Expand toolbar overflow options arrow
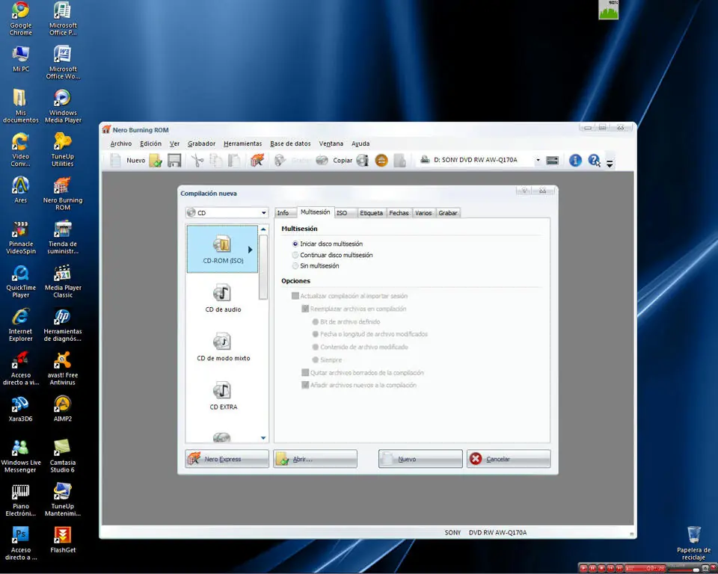The image size is (718, 574). tap(610, 163)
